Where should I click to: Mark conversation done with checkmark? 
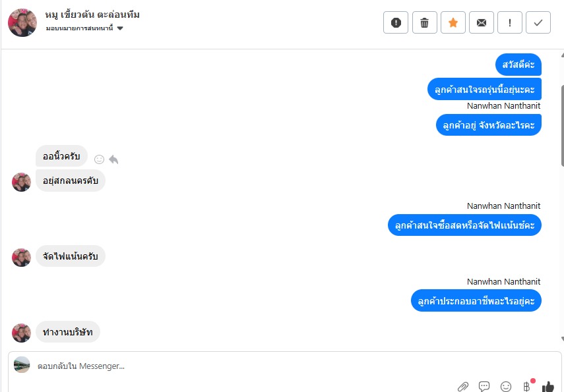(538, 22)
